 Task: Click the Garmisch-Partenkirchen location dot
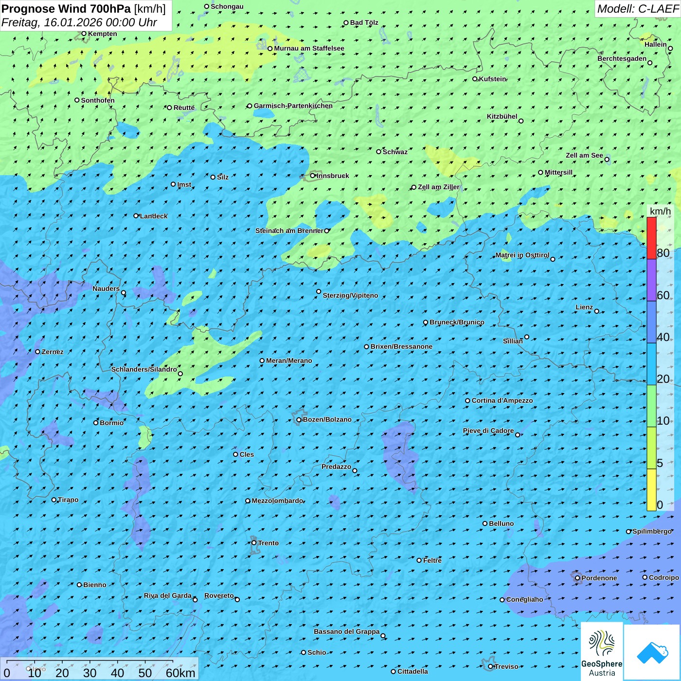pyautogui.click(x=250, y=106)
